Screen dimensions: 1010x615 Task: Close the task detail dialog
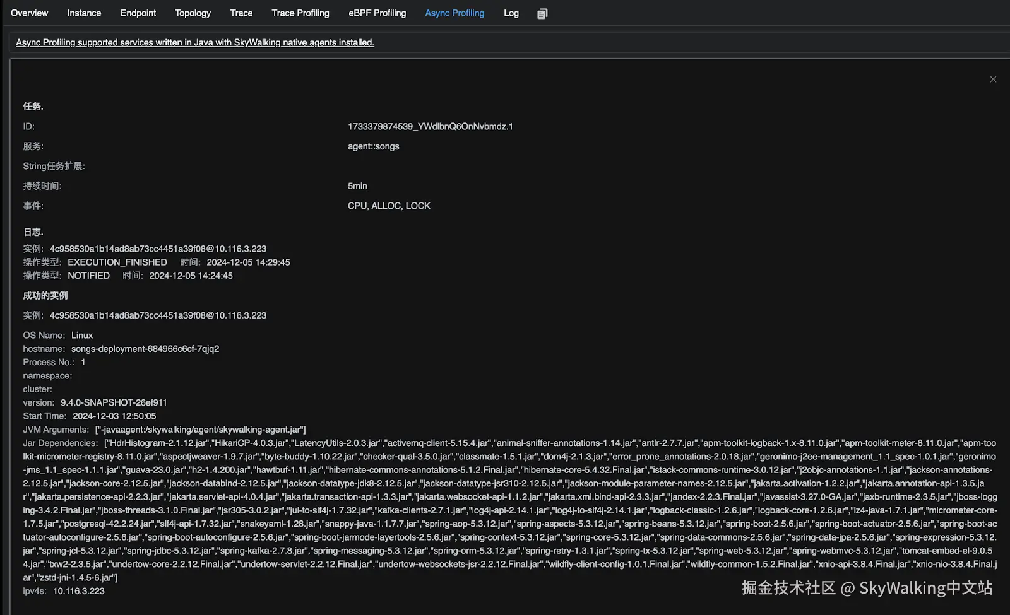coord(993,79)
